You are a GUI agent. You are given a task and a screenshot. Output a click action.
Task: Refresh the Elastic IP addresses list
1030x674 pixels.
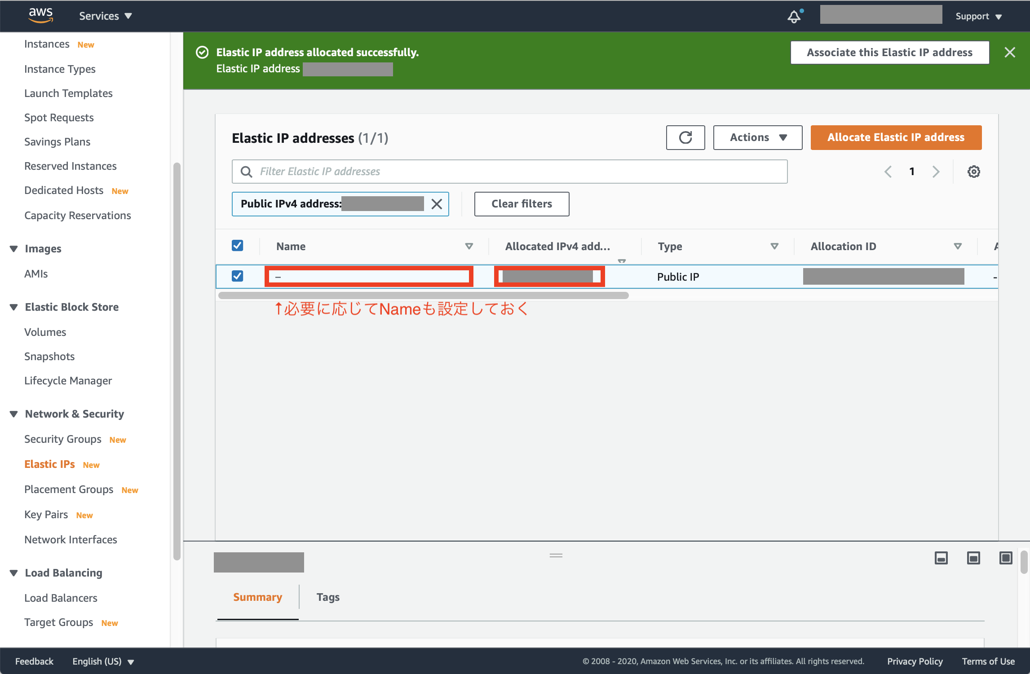685,137
